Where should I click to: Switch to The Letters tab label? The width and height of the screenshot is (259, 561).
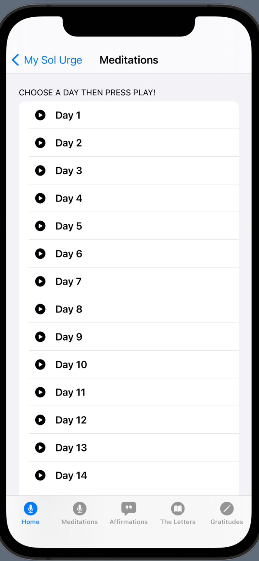[x=178, y=522]
